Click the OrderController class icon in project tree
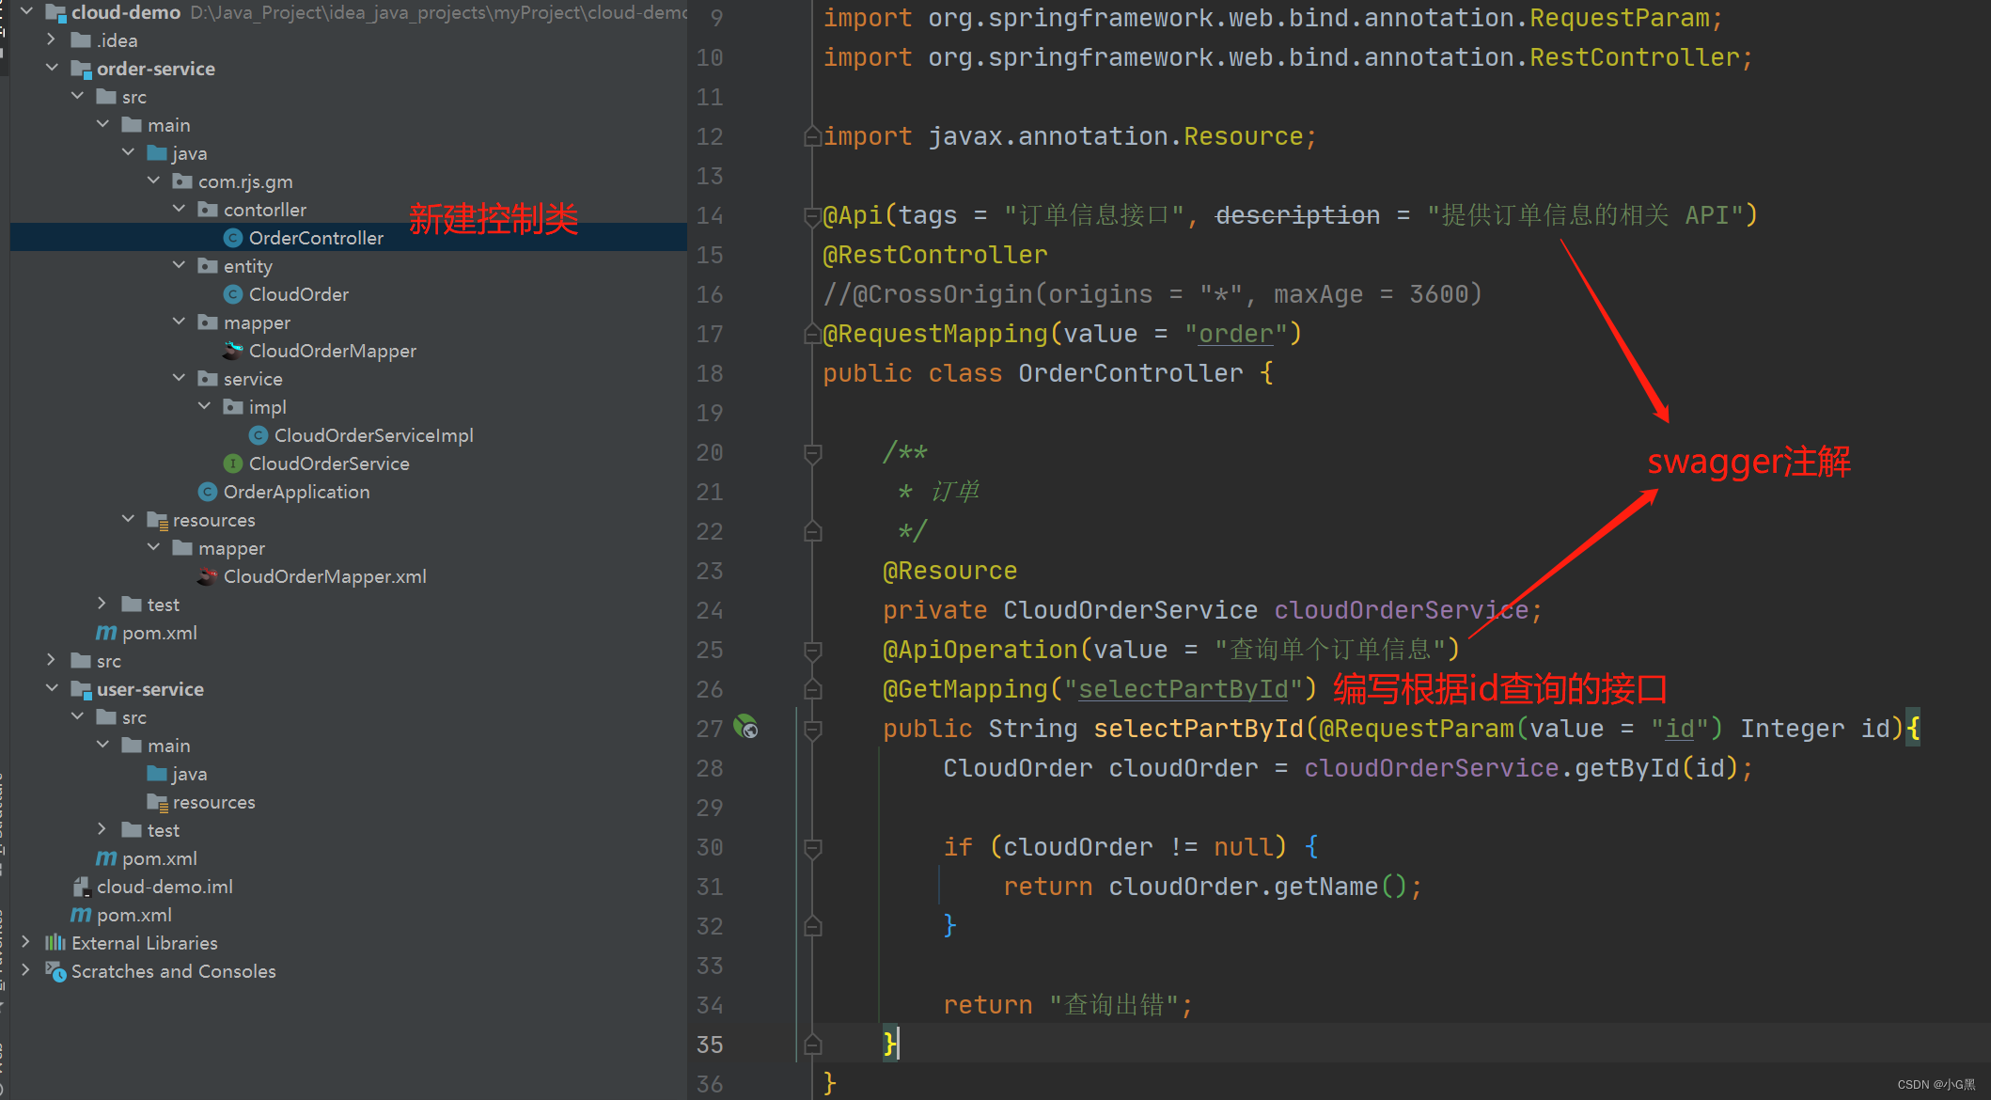Screen dimensions: 1991x1100 [233, 238]
